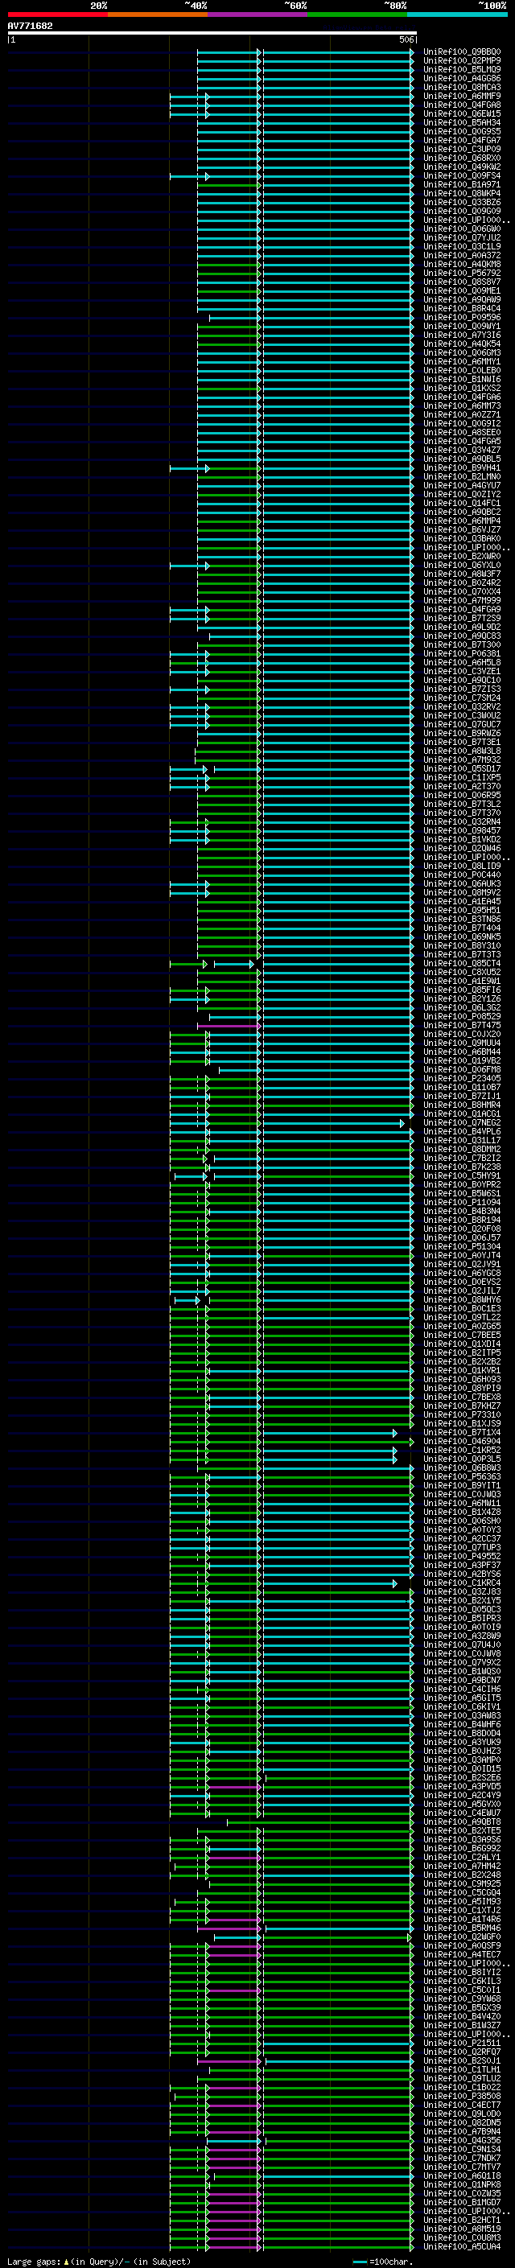Click the UniRef100_C5HY91 label
Viewport: 515px width, 2268px height.
462,1175
